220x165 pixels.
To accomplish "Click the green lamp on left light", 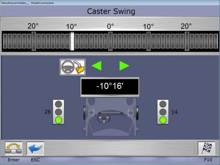I will pyautogui.click(x=59, y=120).
